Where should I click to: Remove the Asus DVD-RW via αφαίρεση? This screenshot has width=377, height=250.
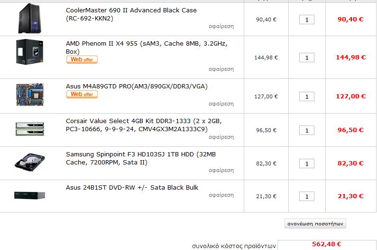(221, 195)
